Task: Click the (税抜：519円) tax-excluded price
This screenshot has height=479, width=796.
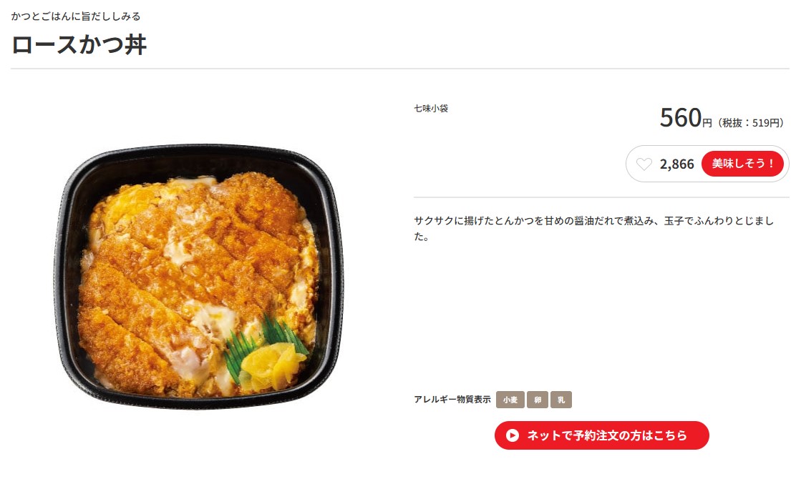Action: (750, 123)
